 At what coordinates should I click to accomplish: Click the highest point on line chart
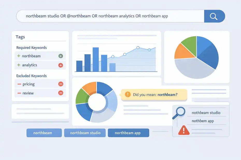(138, 48)
